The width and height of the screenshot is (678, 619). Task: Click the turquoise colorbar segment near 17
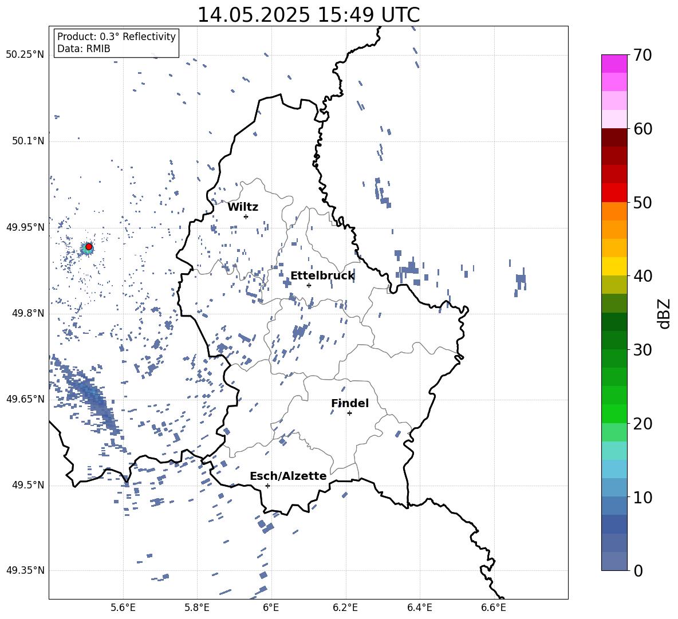coord(614,451)
